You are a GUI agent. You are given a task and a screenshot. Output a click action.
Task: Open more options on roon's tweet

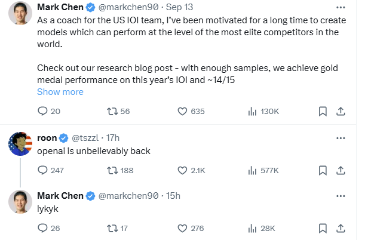[x=341, y=138]
